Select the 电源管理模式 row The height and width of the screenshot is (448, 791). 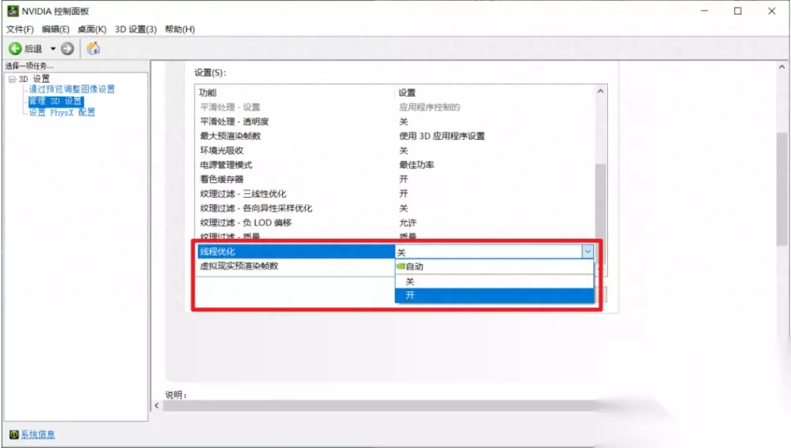coord(396,165)
